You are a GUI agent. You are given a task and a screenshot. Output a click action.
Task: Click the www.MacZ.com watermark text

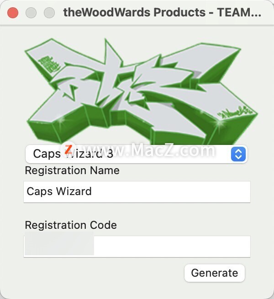pos(147,150)
